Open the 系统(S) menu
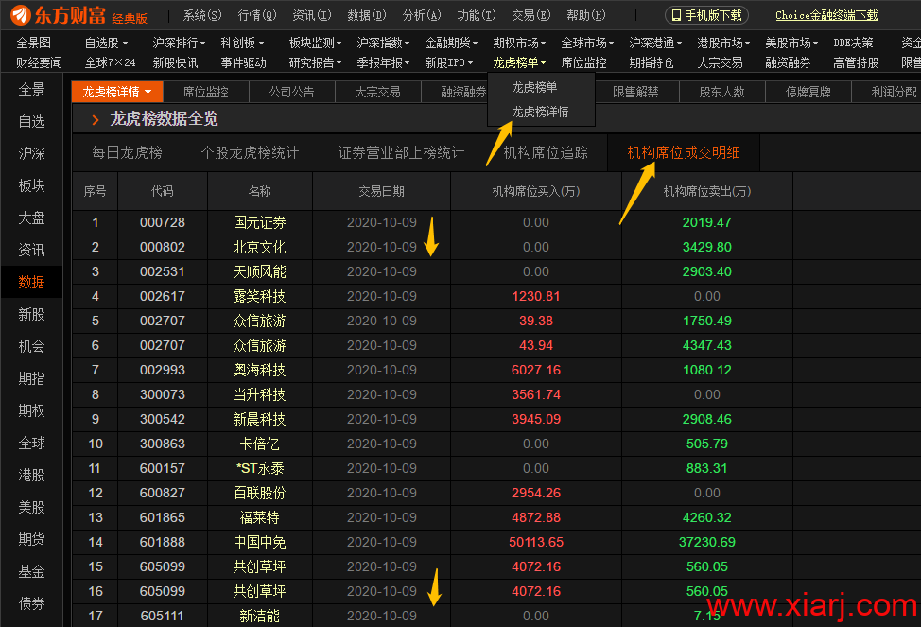921x627 pixels. pyautogui.click(x=202, y=15)
